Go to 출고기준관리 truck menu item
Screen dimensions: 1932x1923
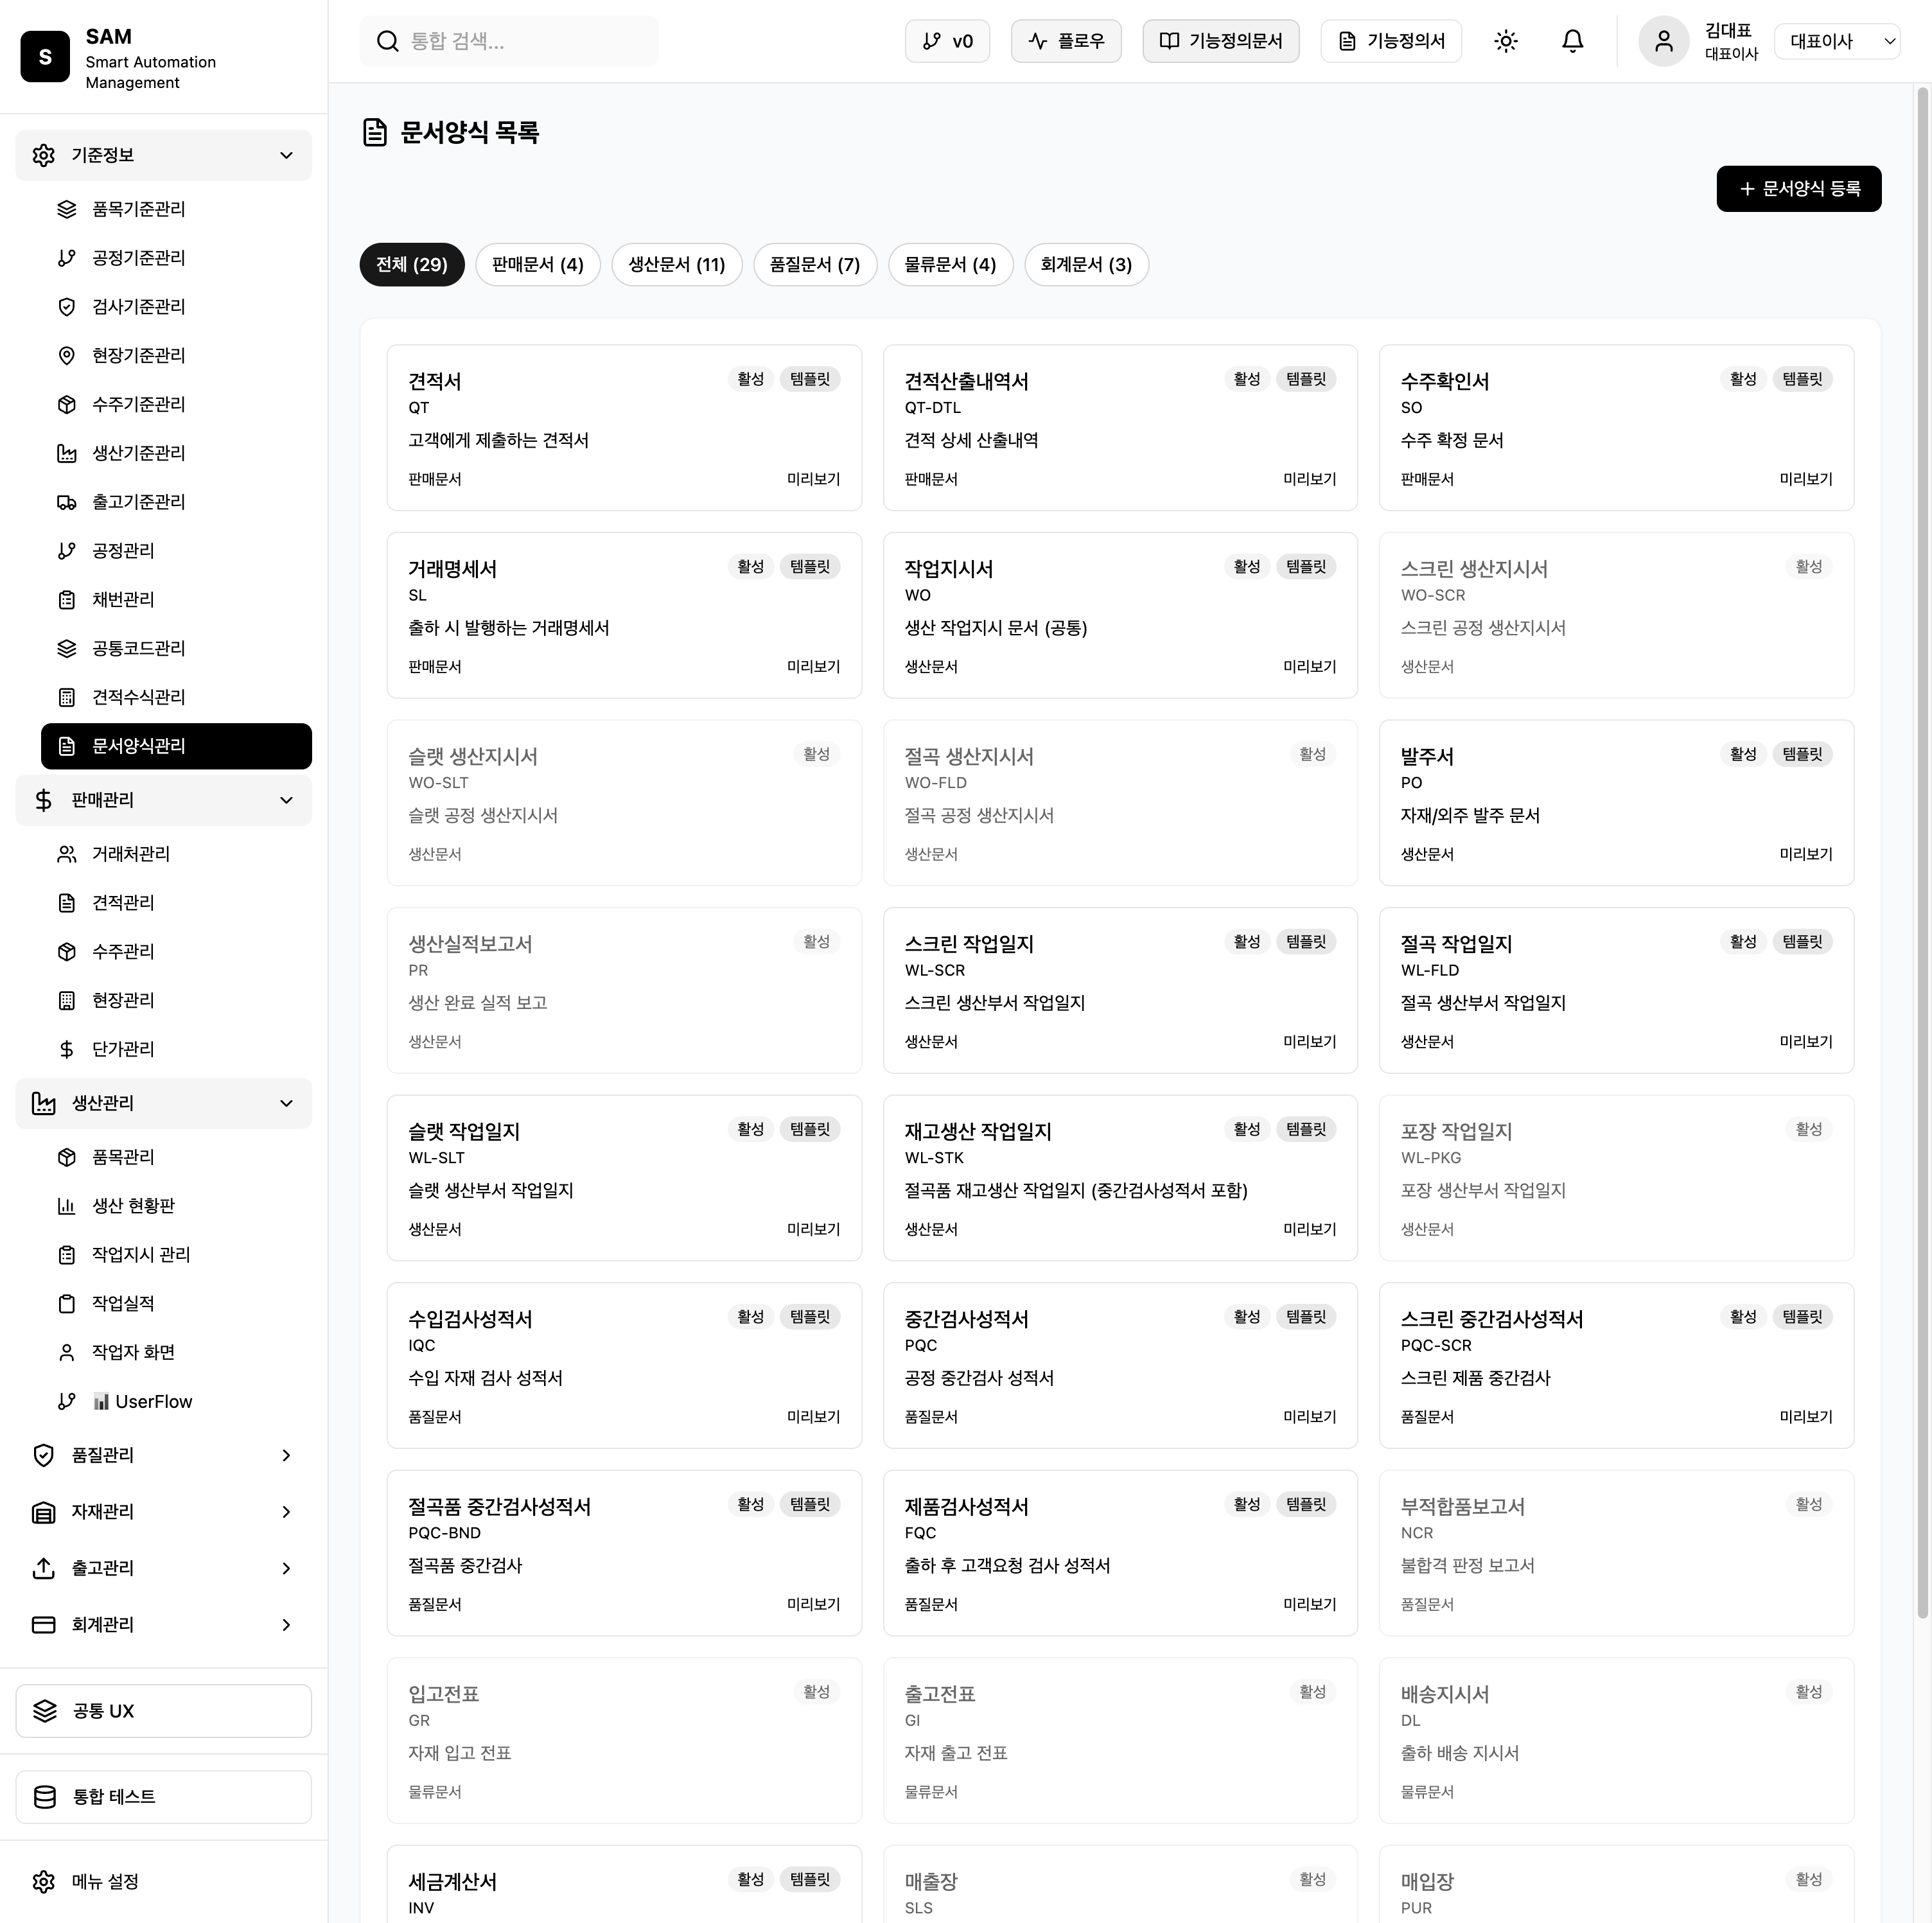click(x=138, y=502)
